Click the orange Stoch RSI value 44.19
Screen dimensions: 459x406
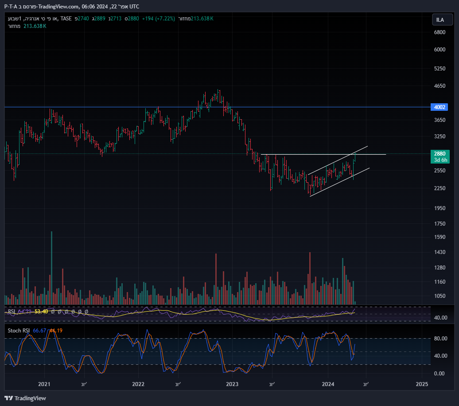[x=55, y=330]
